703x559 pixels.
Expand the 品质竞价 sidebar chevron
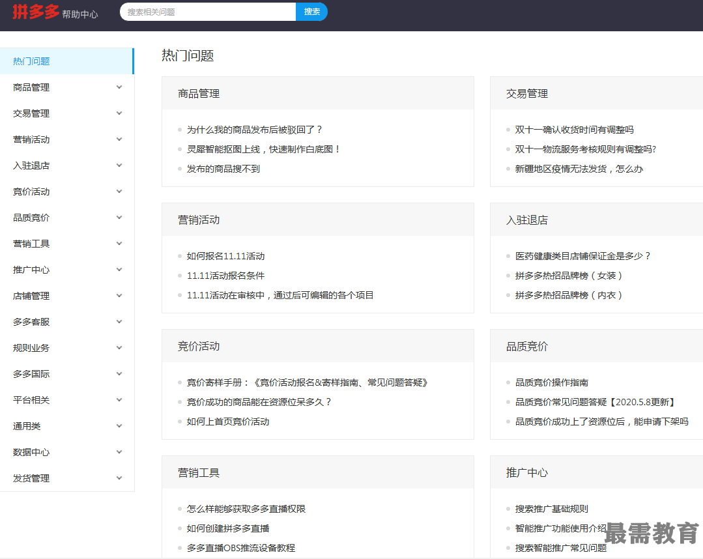click(119, 217)
